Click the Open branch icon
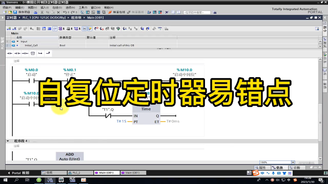This screenshot has height=184, width=328. (40, 53)
